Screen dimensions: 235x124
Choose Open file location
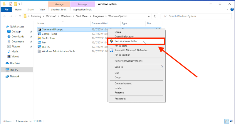pyautogui.click(x=124, y=37)
